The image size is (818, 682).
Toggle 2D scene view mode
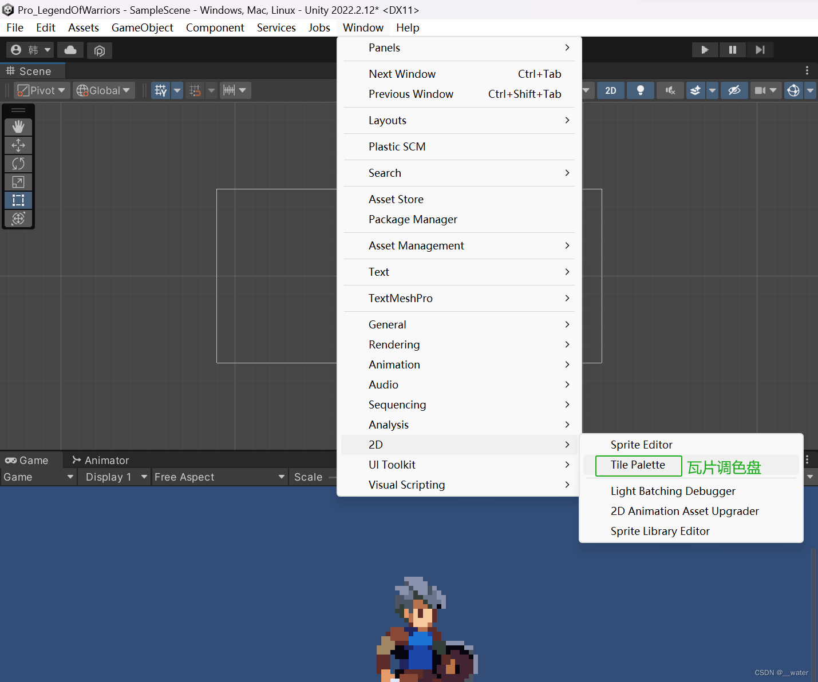click(x=611, y=90)
